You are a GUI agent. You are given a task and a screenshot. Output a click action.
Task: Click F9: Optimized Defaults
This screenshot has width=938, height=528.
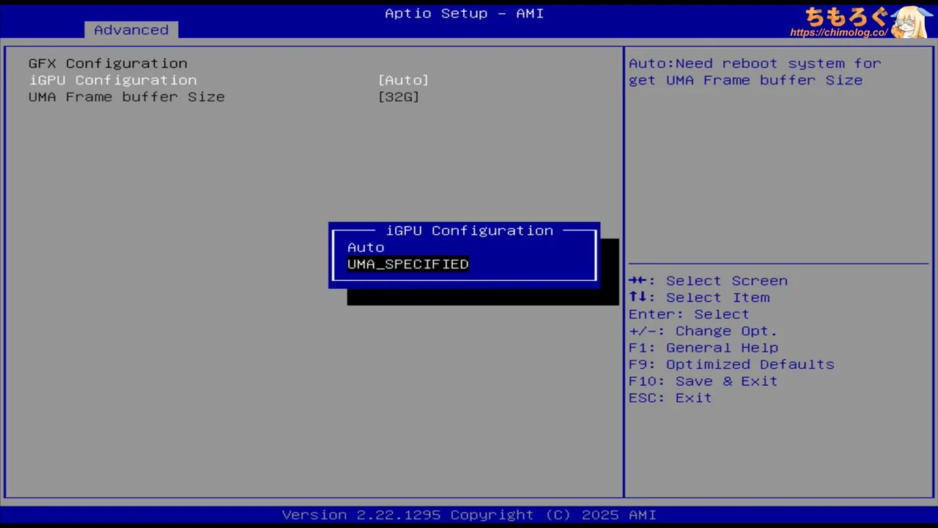pos(731,364)
